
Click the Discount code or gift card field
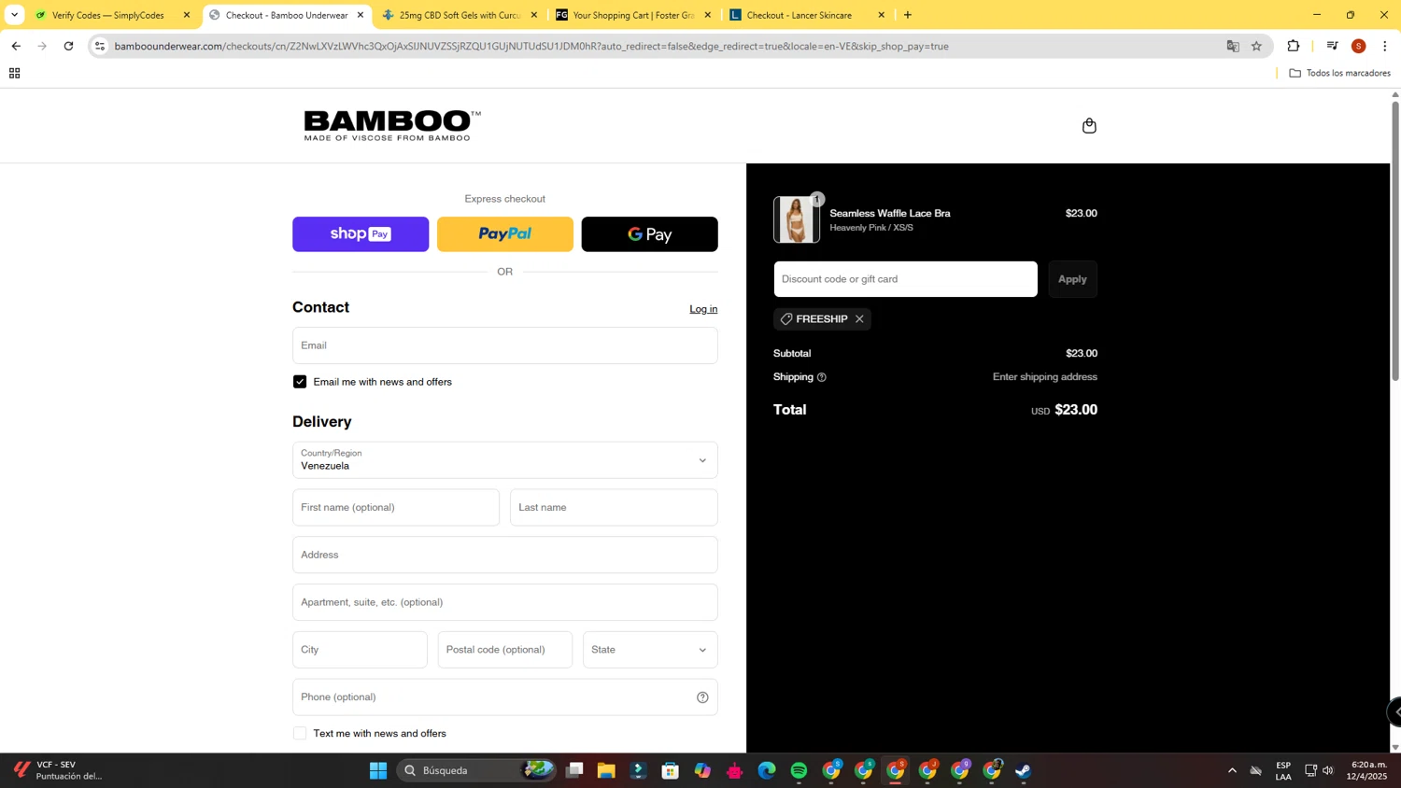(x=905, y=279)
